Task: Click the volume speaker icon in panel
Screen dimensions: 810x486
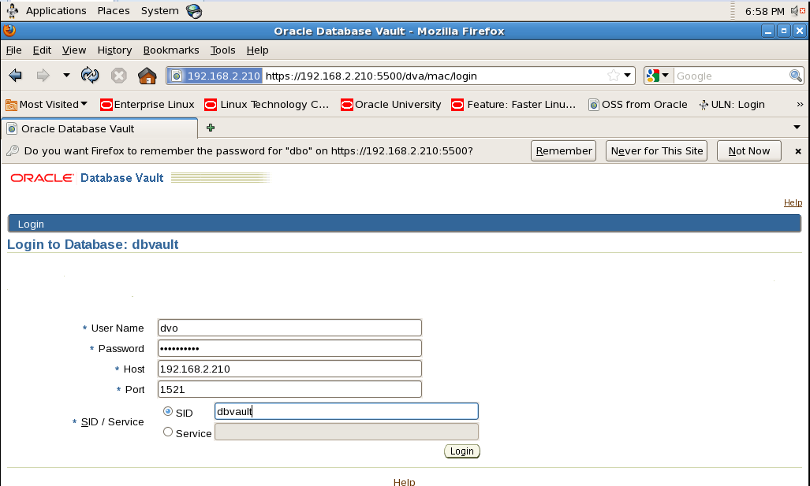Action: click(x=797, y=11)
